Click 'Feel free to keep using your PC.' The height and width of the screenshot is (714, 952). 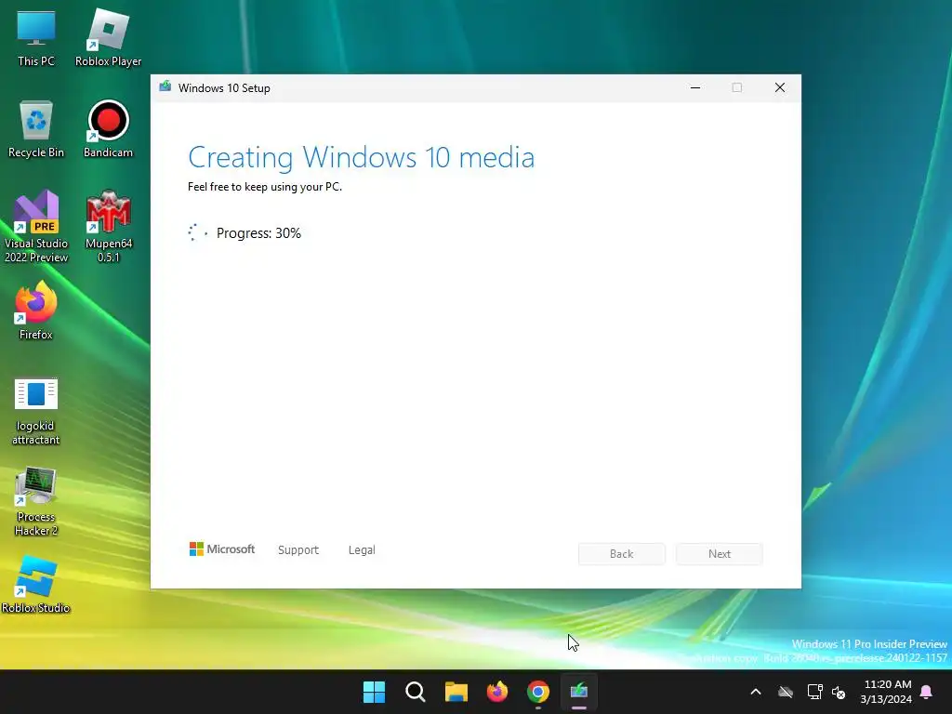(265, 187)
